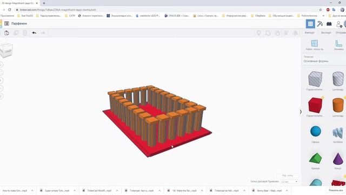Image resolution: width=346 pixels, height=195 pixels.
Task: Toggle the Show All lightbulb icon
Action: [258, 33]
